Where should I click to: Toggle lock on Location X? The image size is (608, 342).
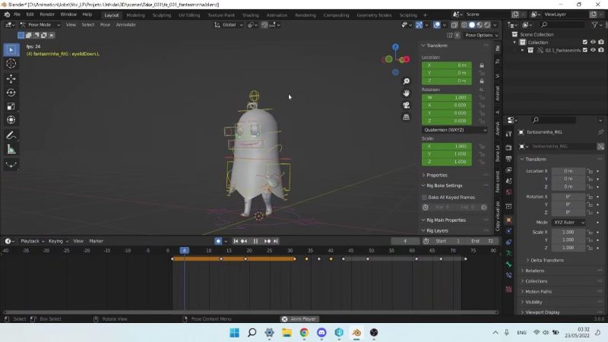coord(482,65)
